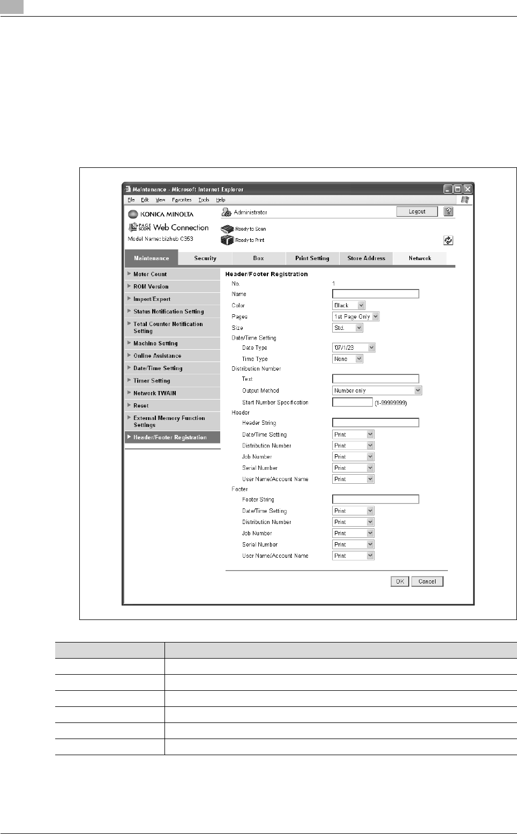Viewport: 517px width, 834px height.
Task: Open the Time Type dropdown set to None
Action: 348,359
